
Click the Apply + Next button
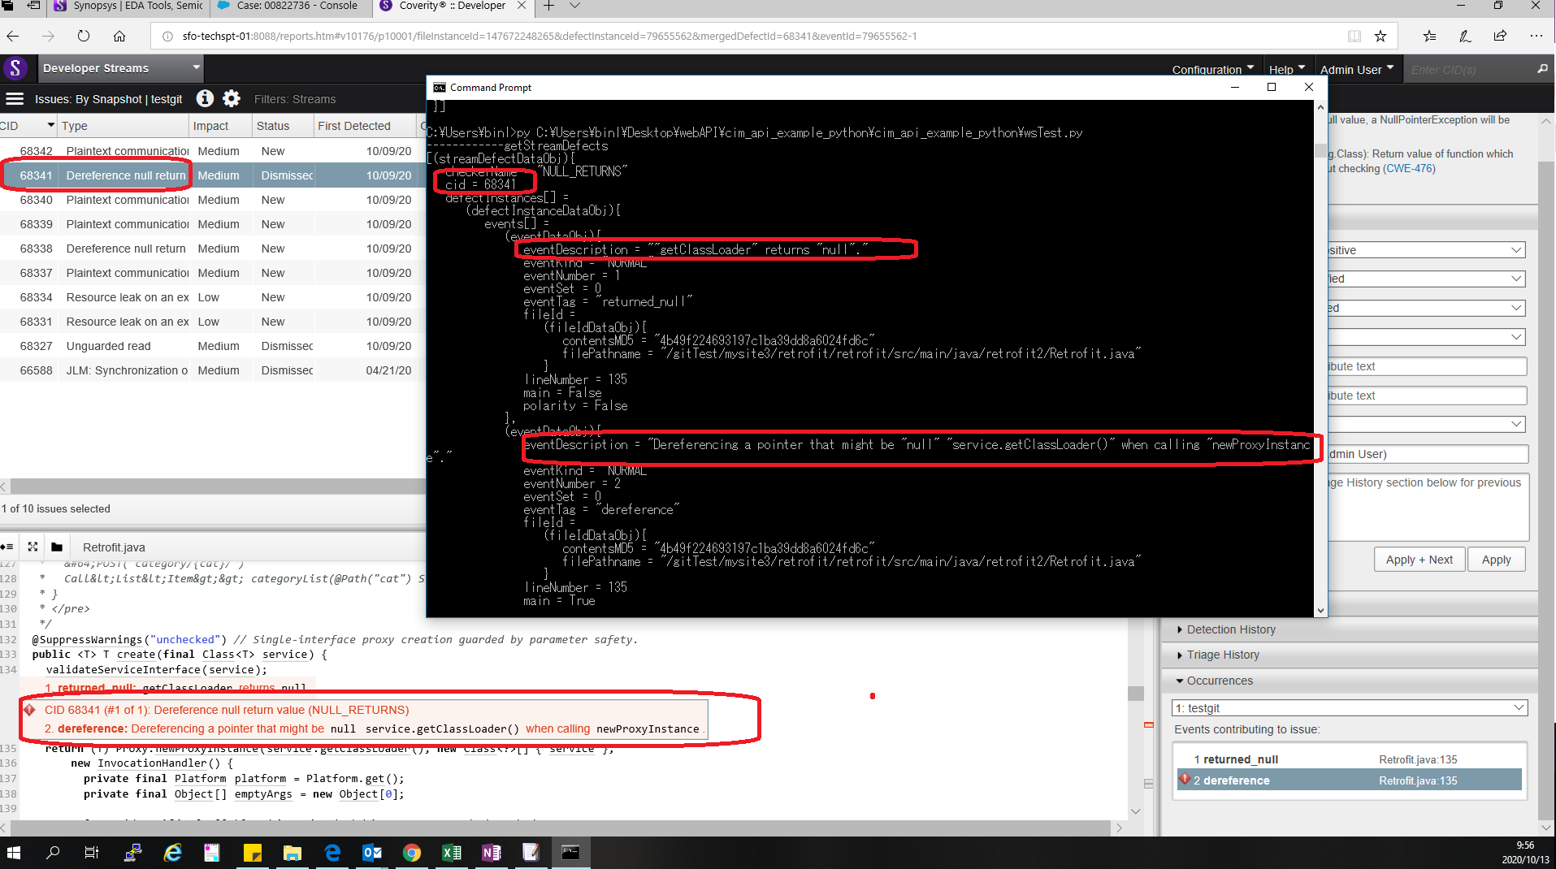click(x=1419, y=560)
